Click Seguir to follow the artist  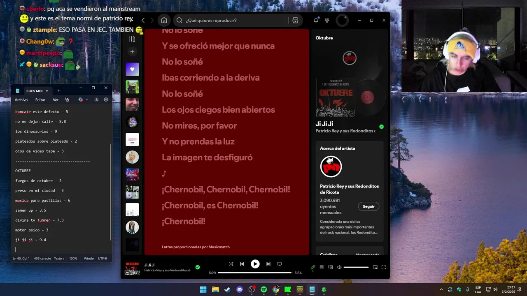point(368,206)
